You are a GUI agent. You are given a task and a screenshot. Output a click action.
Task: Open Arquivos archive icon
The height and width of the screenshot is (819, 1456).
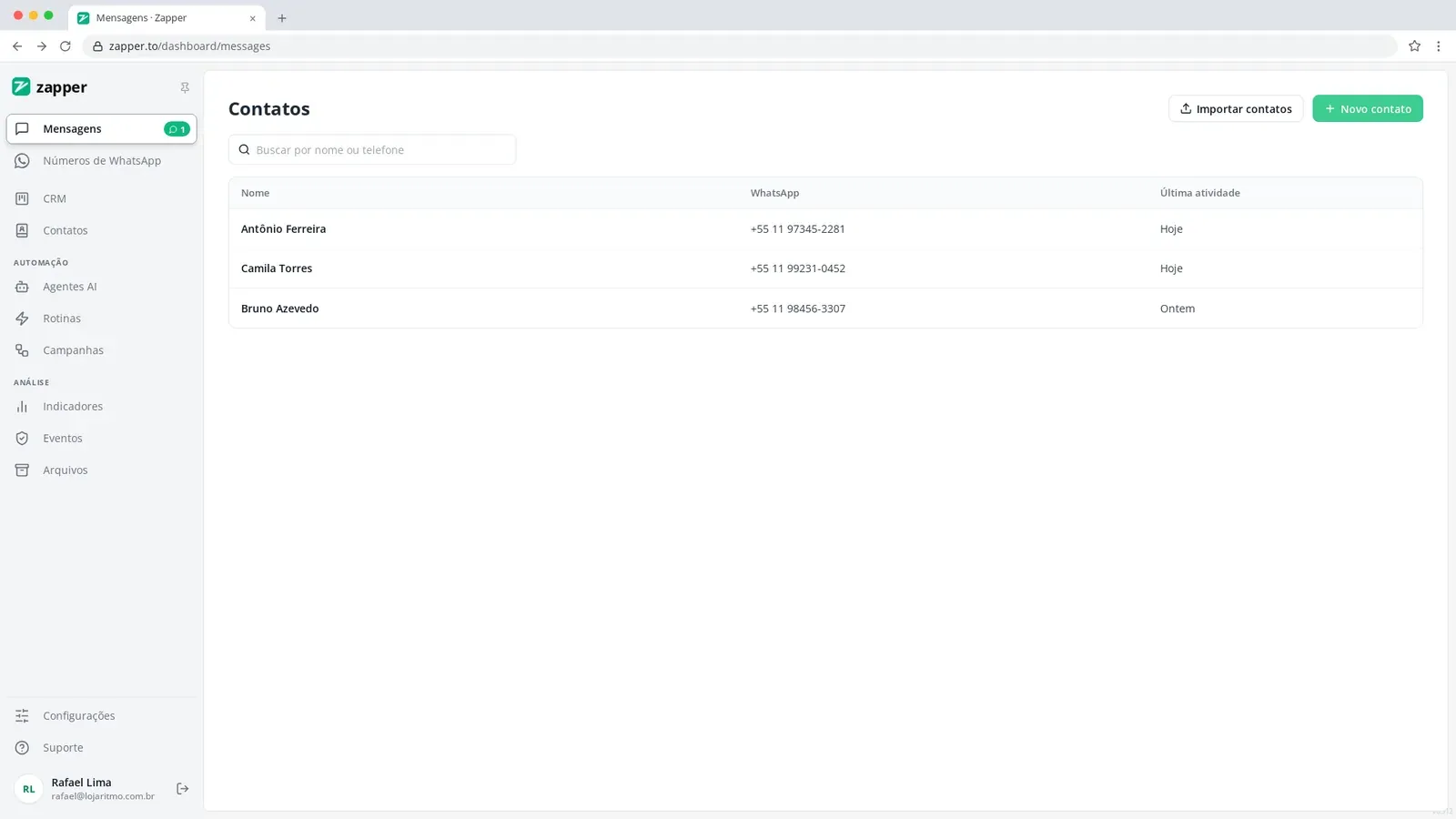22,470
